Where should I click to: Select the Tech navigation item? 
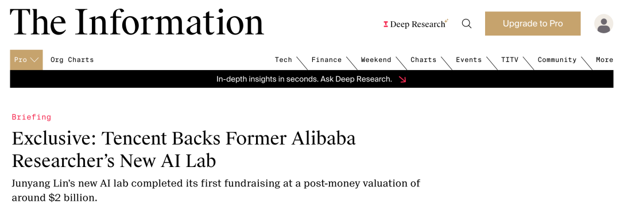tap(283, 60)
